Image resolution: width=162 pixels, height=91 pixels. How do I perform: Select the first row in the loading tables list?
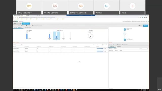(60, 48)
